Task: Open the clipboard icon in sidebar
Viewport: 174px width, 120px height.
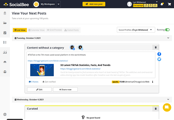Action: pyautogui.click(x=5, y=13)
